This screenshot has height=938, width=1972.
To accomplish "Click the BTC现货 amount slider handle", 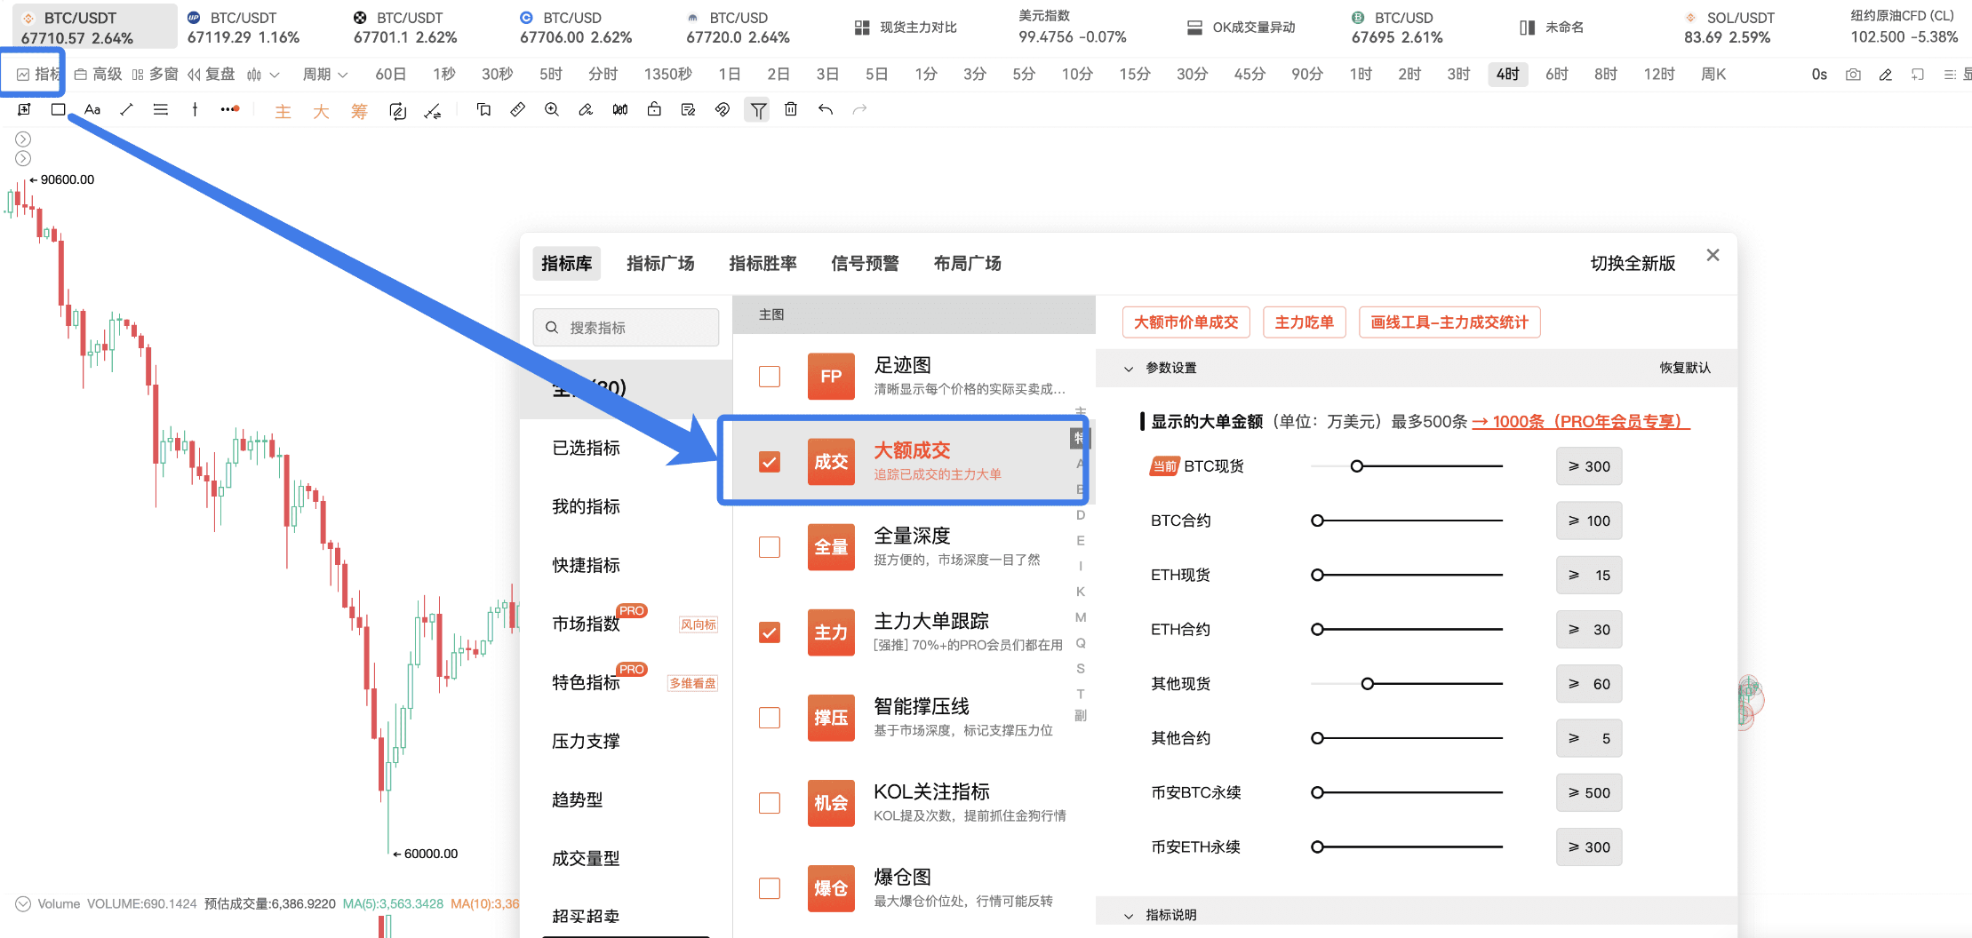I will [x=1357, y=466].
